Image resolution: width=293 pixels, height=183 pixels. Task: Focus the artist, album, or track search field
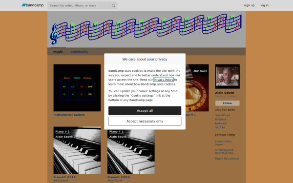pos(82,5)
